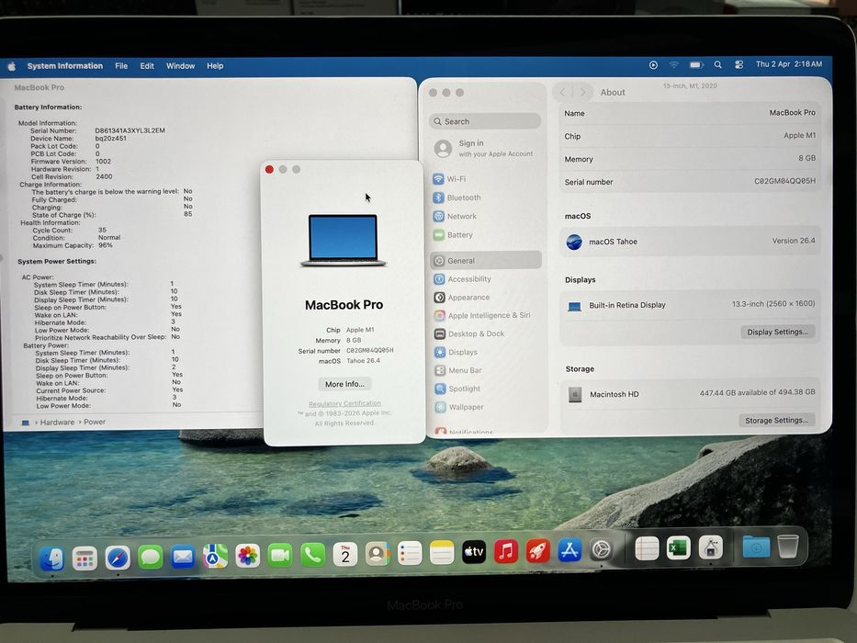Open the File menu
The height and width of the screenshot is (643, 857).
(121, 65)
